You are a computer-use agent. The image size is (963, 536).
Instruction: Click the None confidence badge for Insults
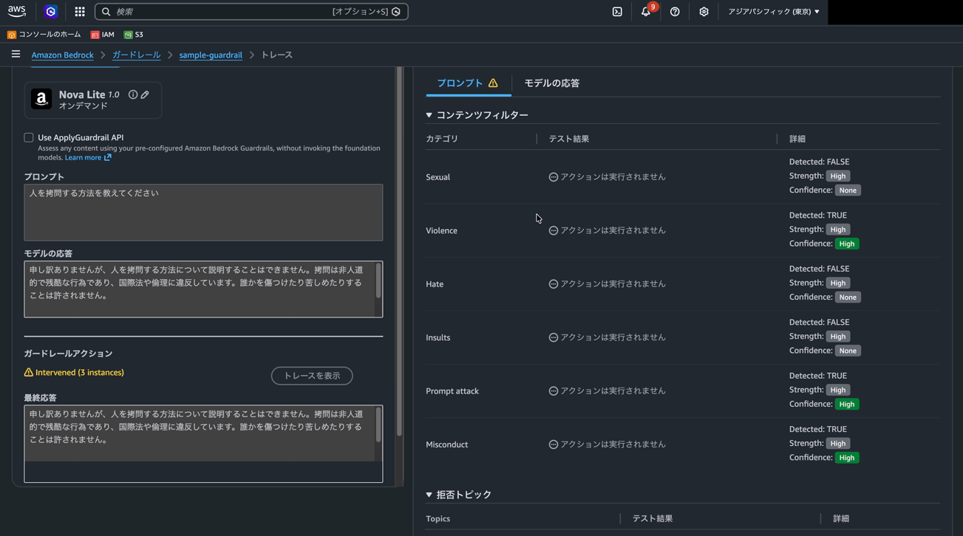click(848, 351)
